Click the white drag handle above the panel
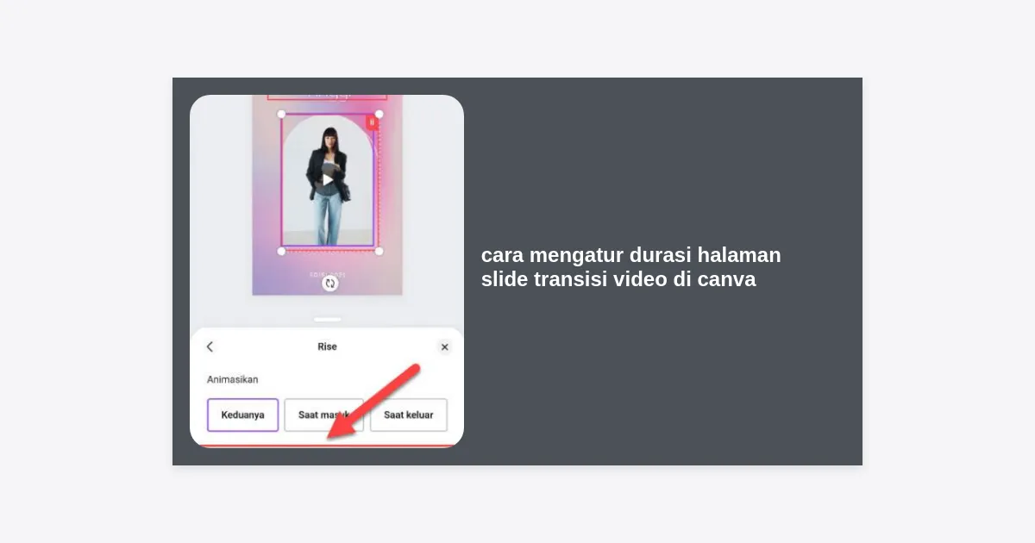This screenshot has height=543, width=1035. (x=327, y=320)
